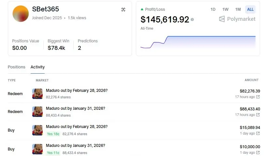Click Buy label in the $15,089.94 row
Image resolution: width=264 pixels, height=156 pixels.
(11, 130)
